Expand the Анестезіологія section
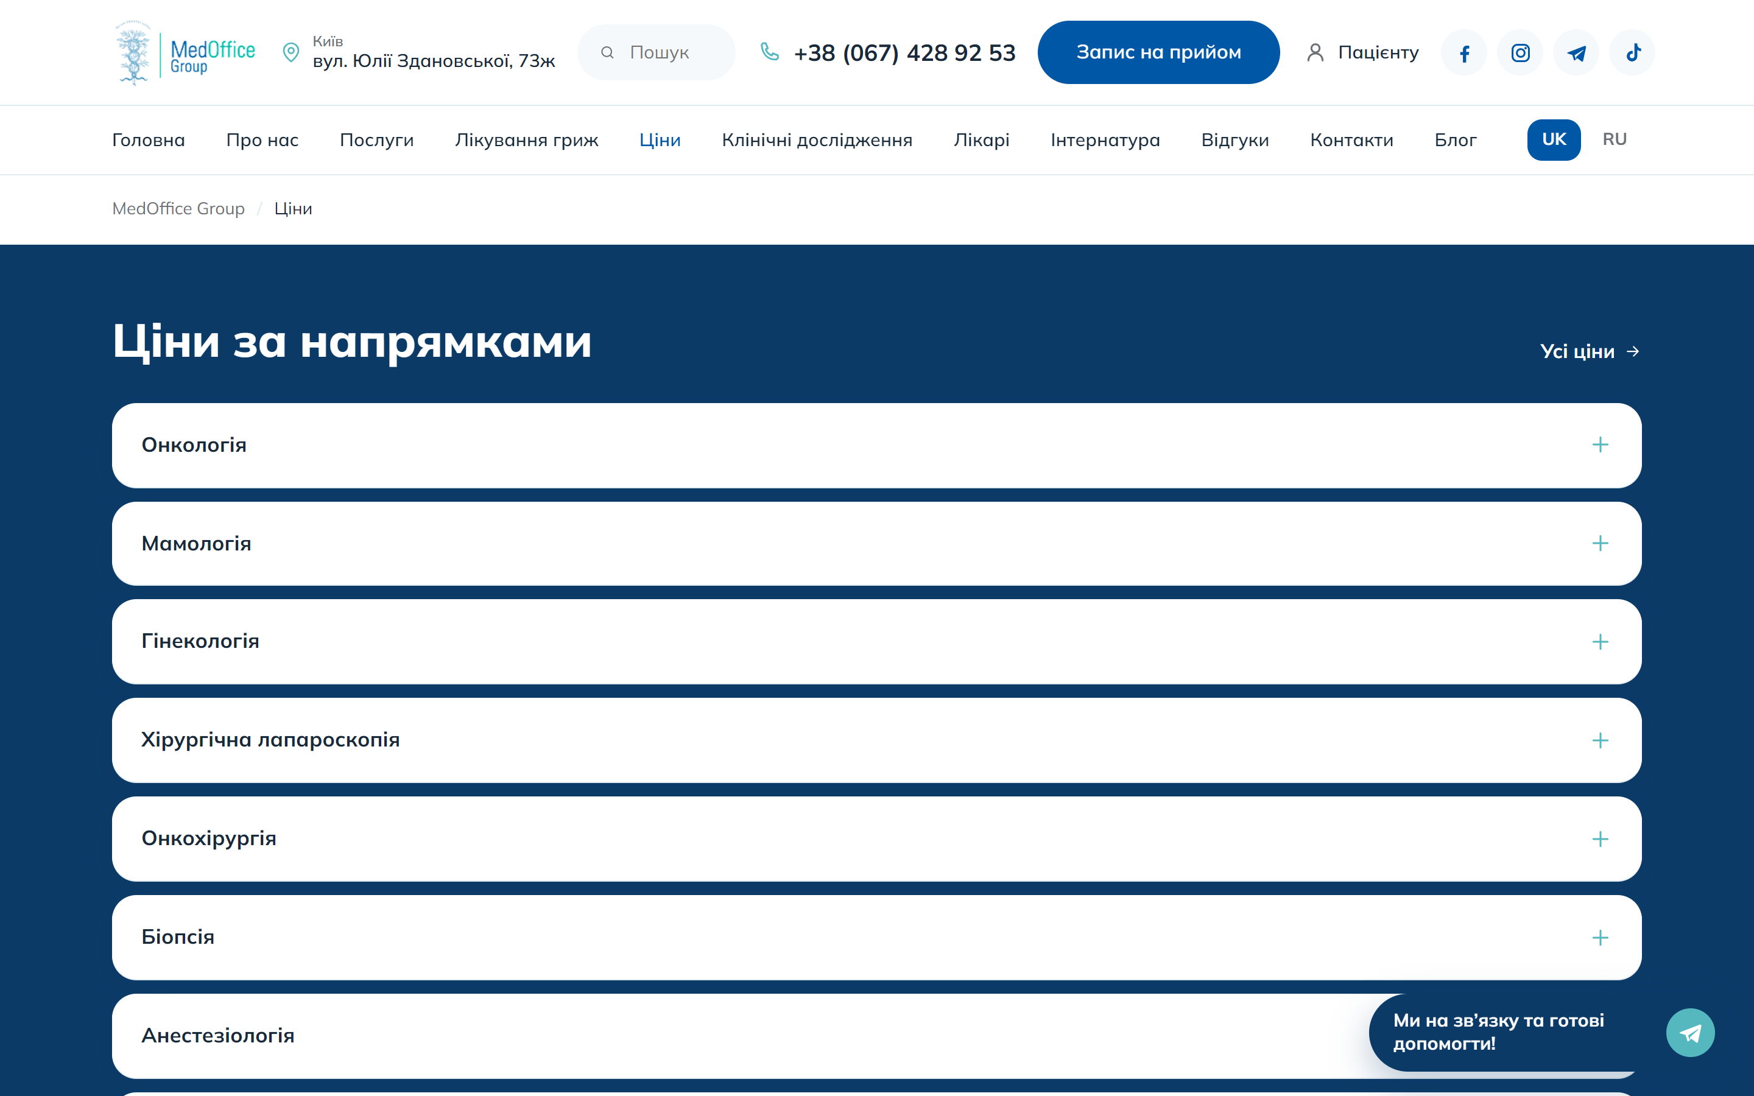 click(876, 1036)
